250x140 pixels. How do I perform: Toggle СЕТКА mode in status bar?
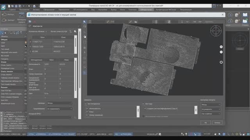(31, 134)
